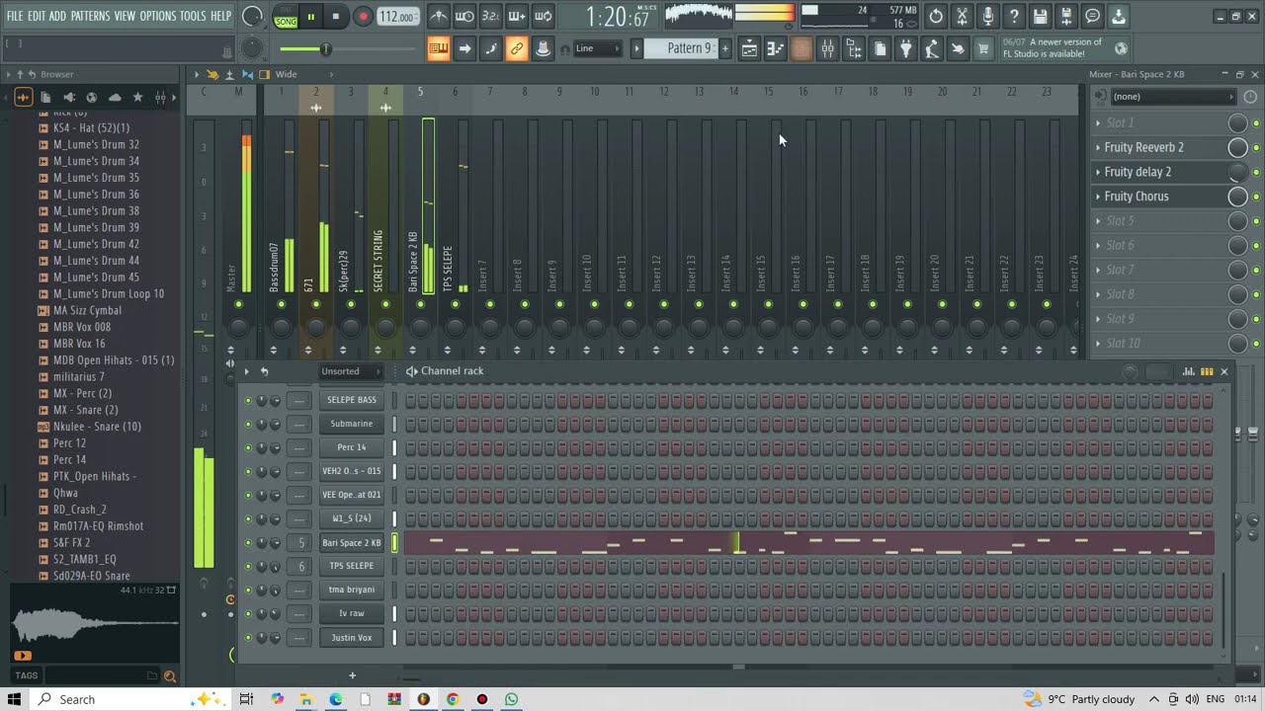Open the FILE menu

pos(15,16)
